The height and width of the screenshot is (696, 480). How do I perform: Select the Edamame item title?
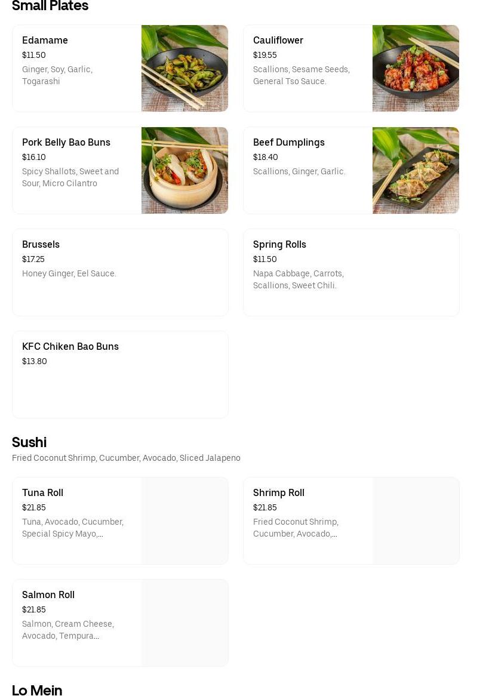pos(45,40)
